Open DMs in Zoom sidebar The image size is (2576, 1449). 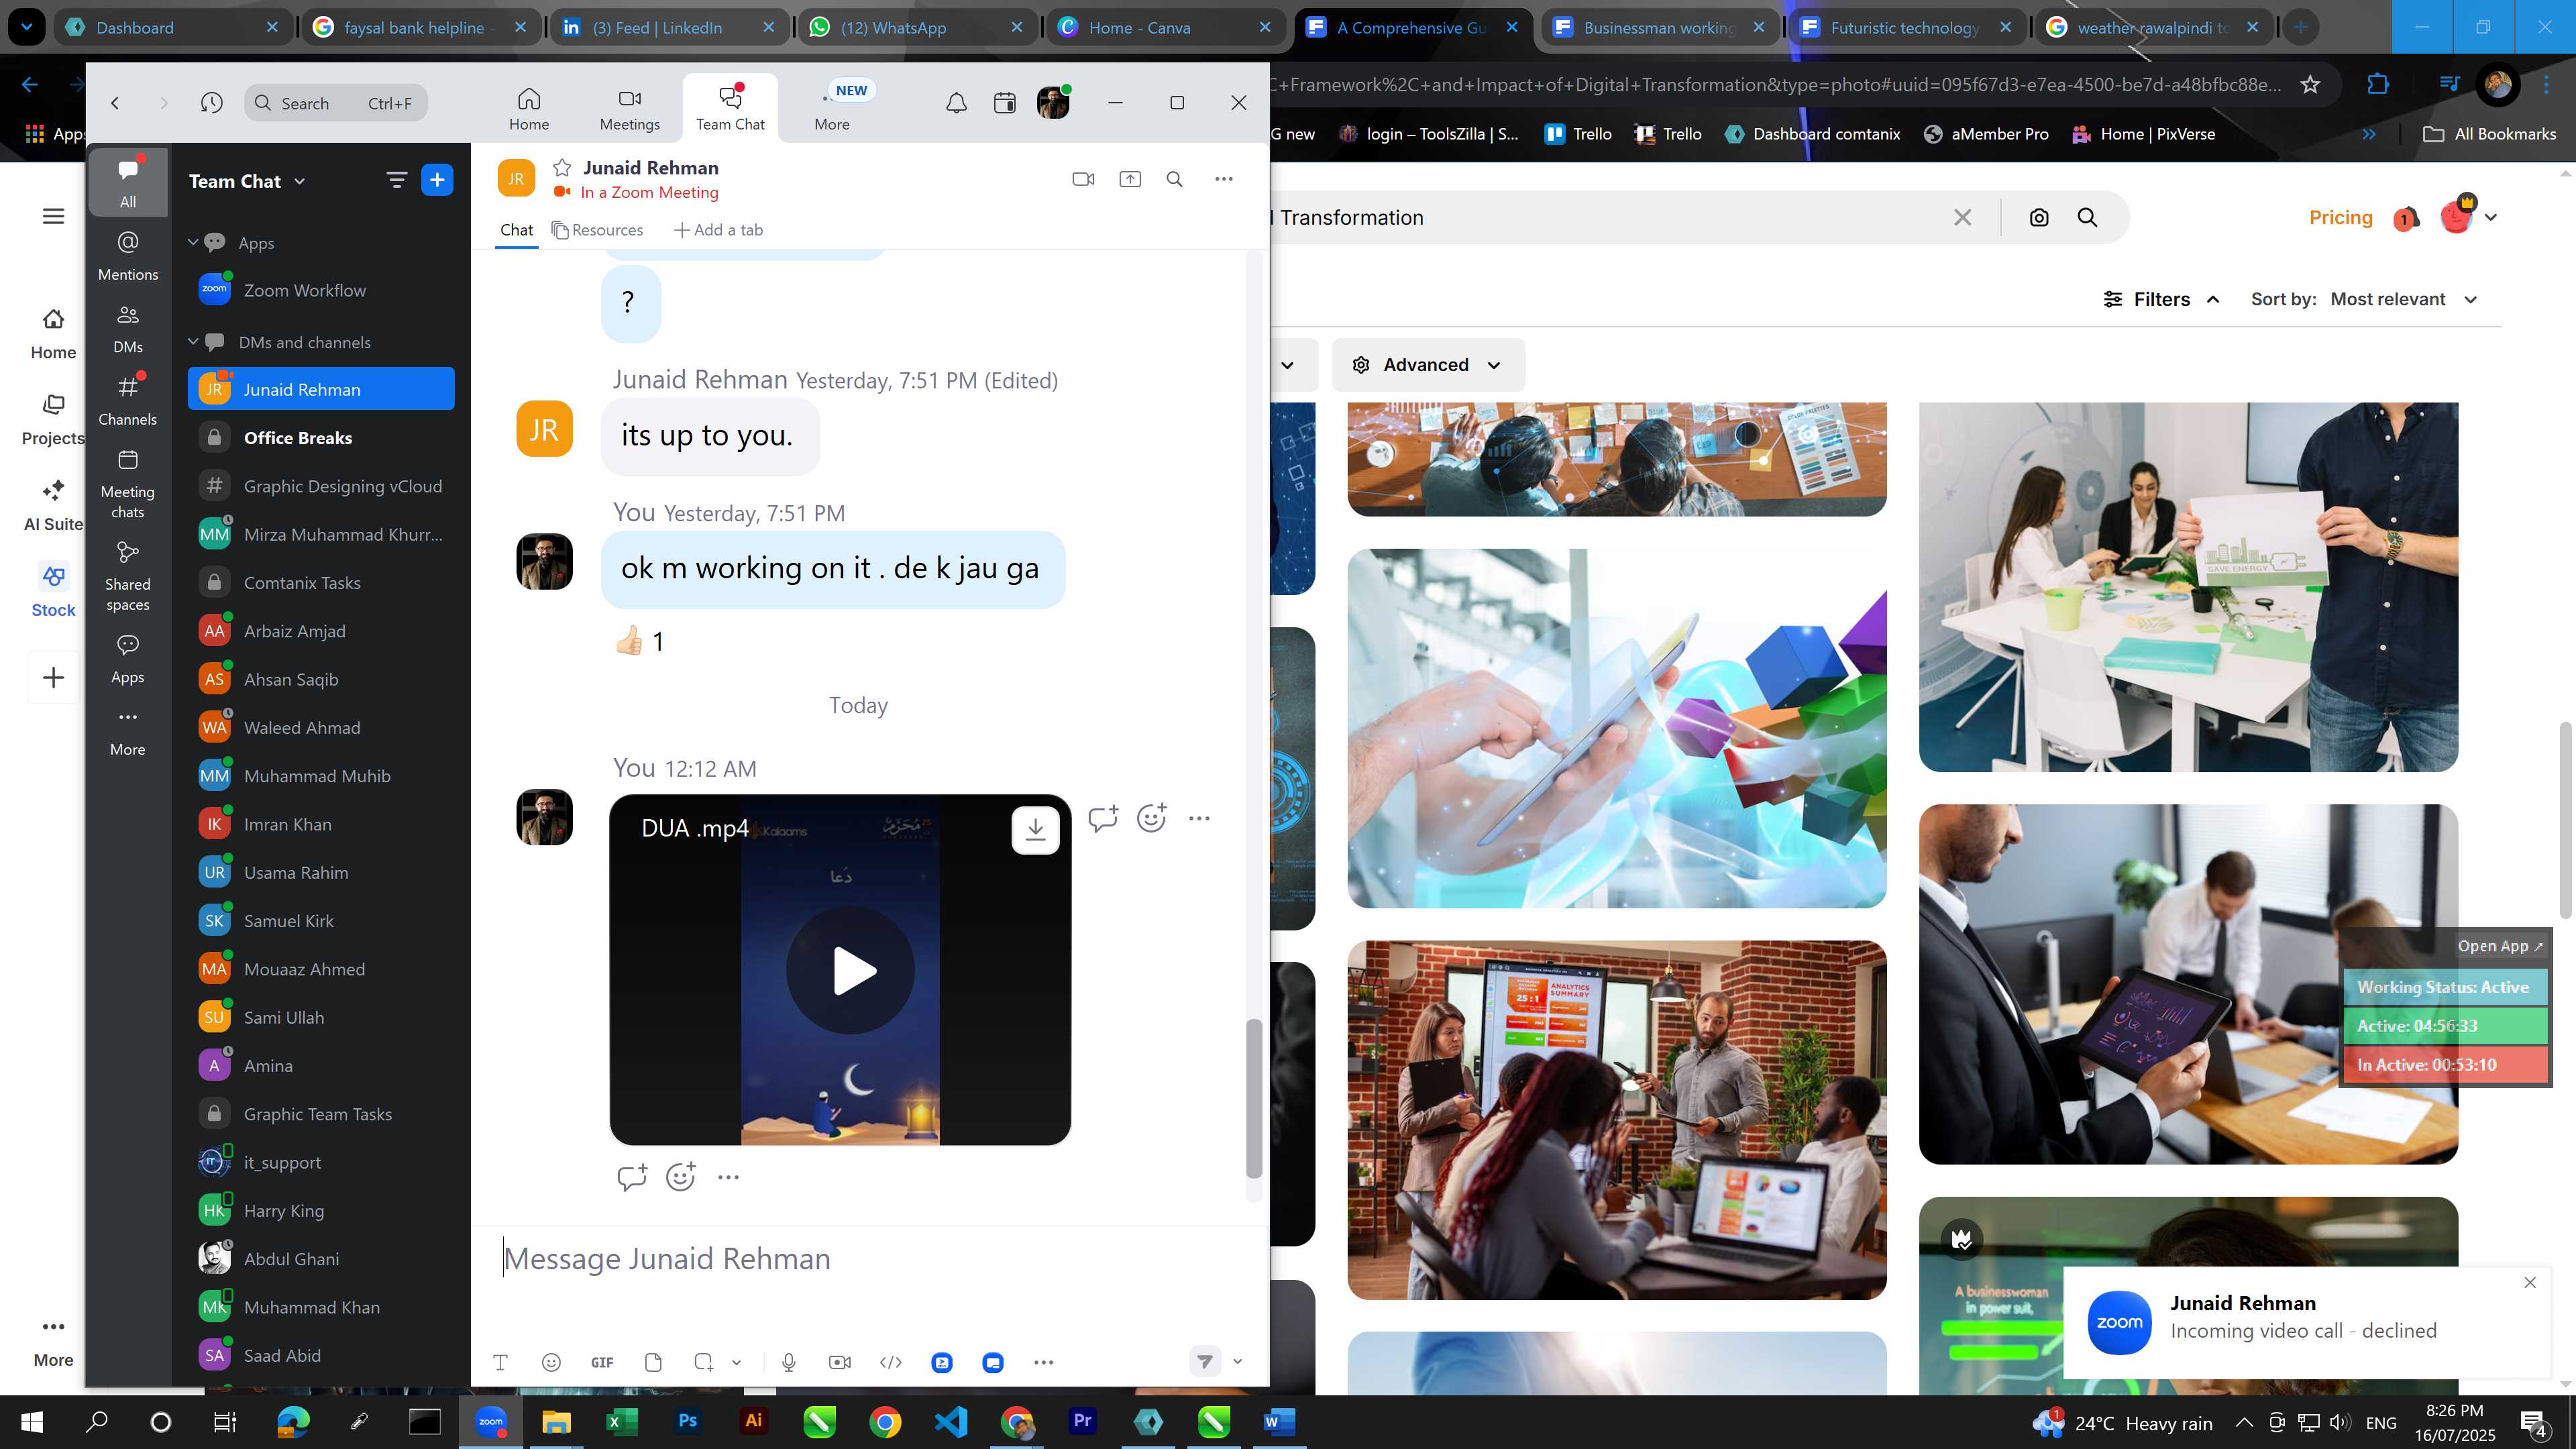128,328
